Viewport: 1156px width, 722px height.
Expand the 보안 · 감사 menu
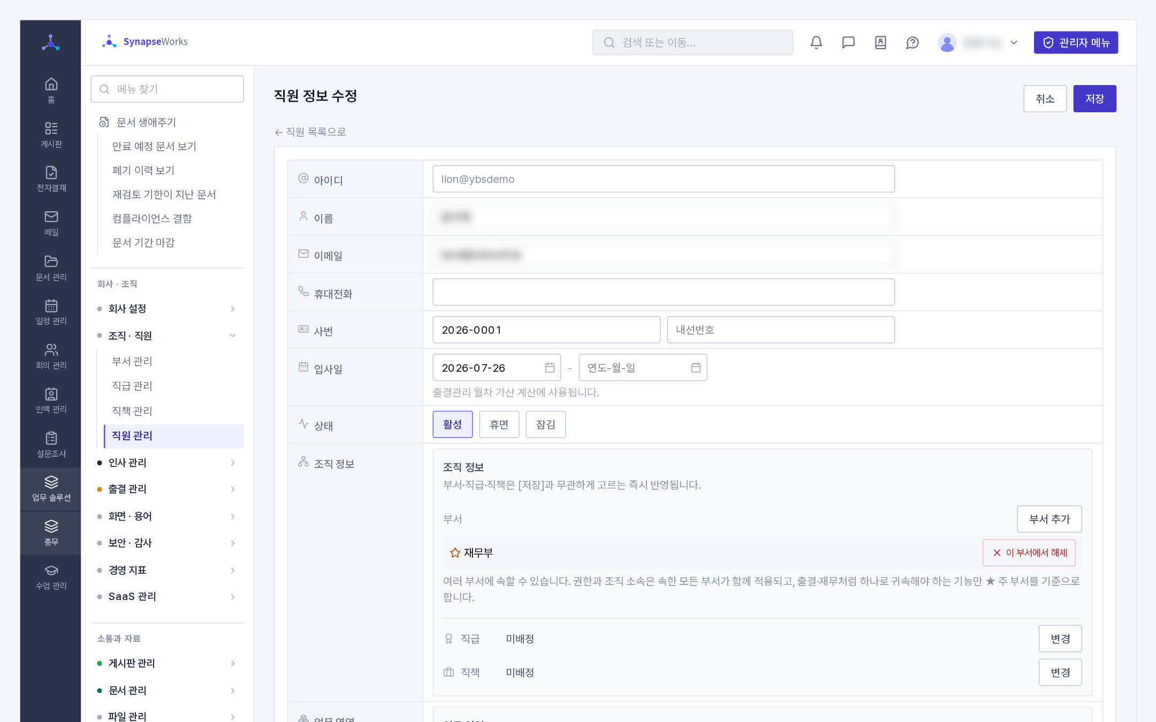167,543
